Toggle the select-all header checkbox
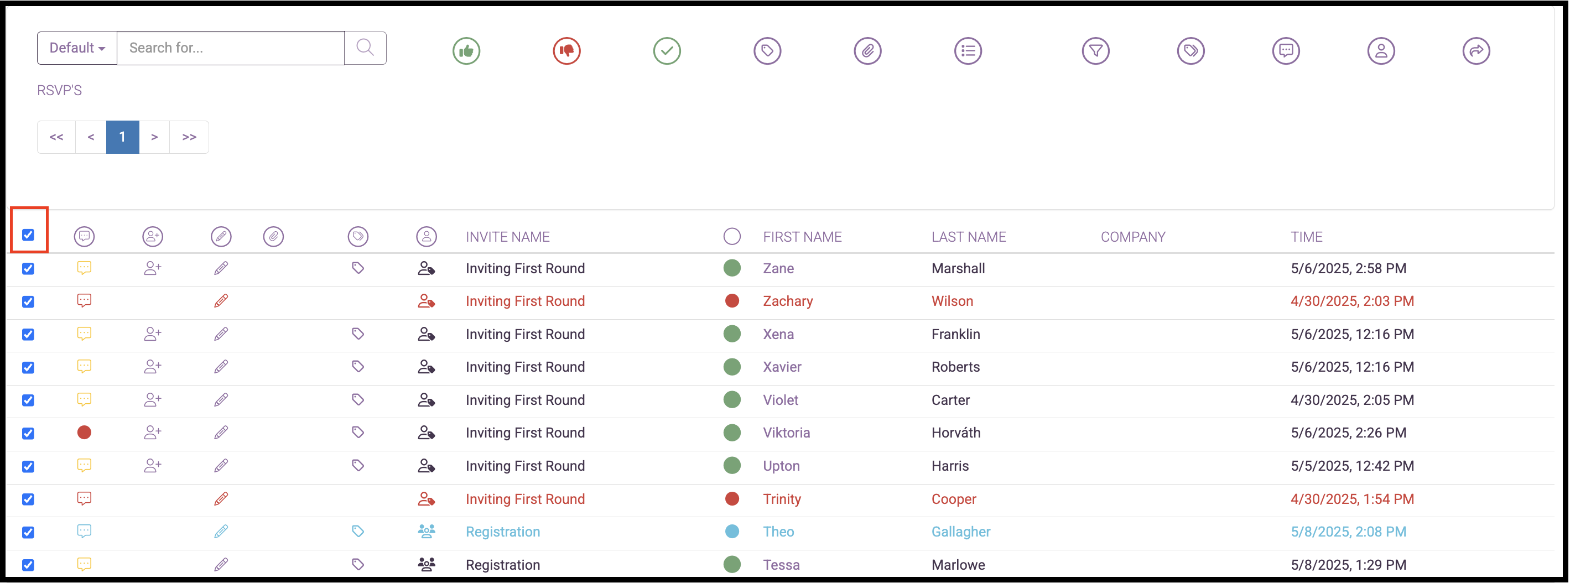 click(28, 235)
